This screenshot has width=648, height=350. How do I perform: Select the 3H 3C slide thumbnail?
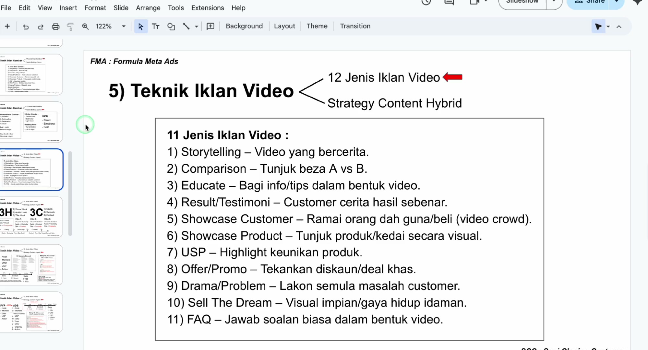[x=31, y=217]
